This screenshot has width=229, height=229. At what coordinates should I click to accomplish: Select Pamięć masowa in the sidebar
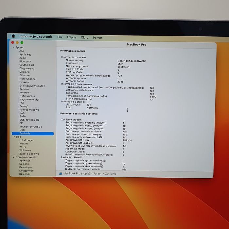tap(29, 110)
